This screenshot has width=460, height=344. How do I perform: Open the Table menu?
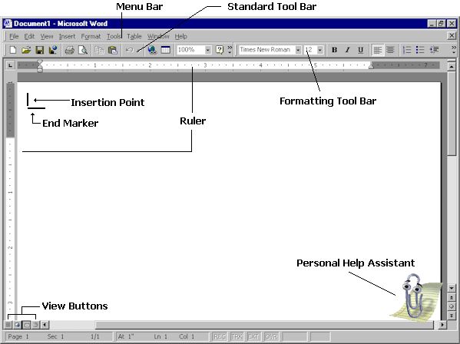[x=134, y=36]
